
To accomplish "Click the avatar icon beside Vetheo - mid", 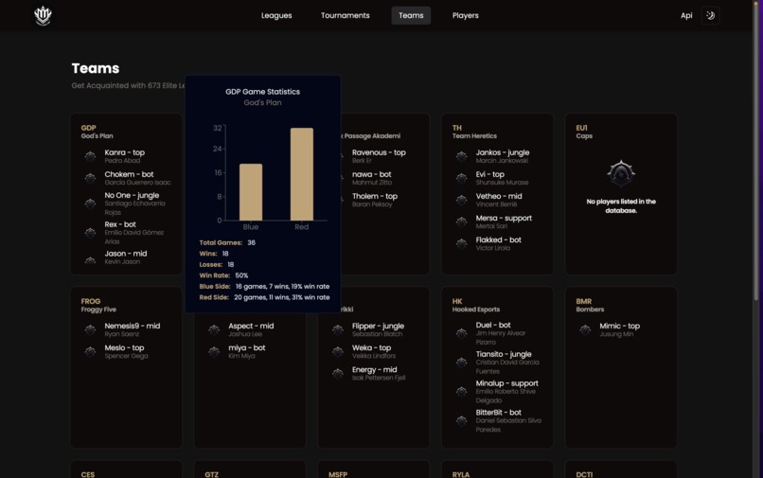I will pyautogui.click(x=461, y=200).
